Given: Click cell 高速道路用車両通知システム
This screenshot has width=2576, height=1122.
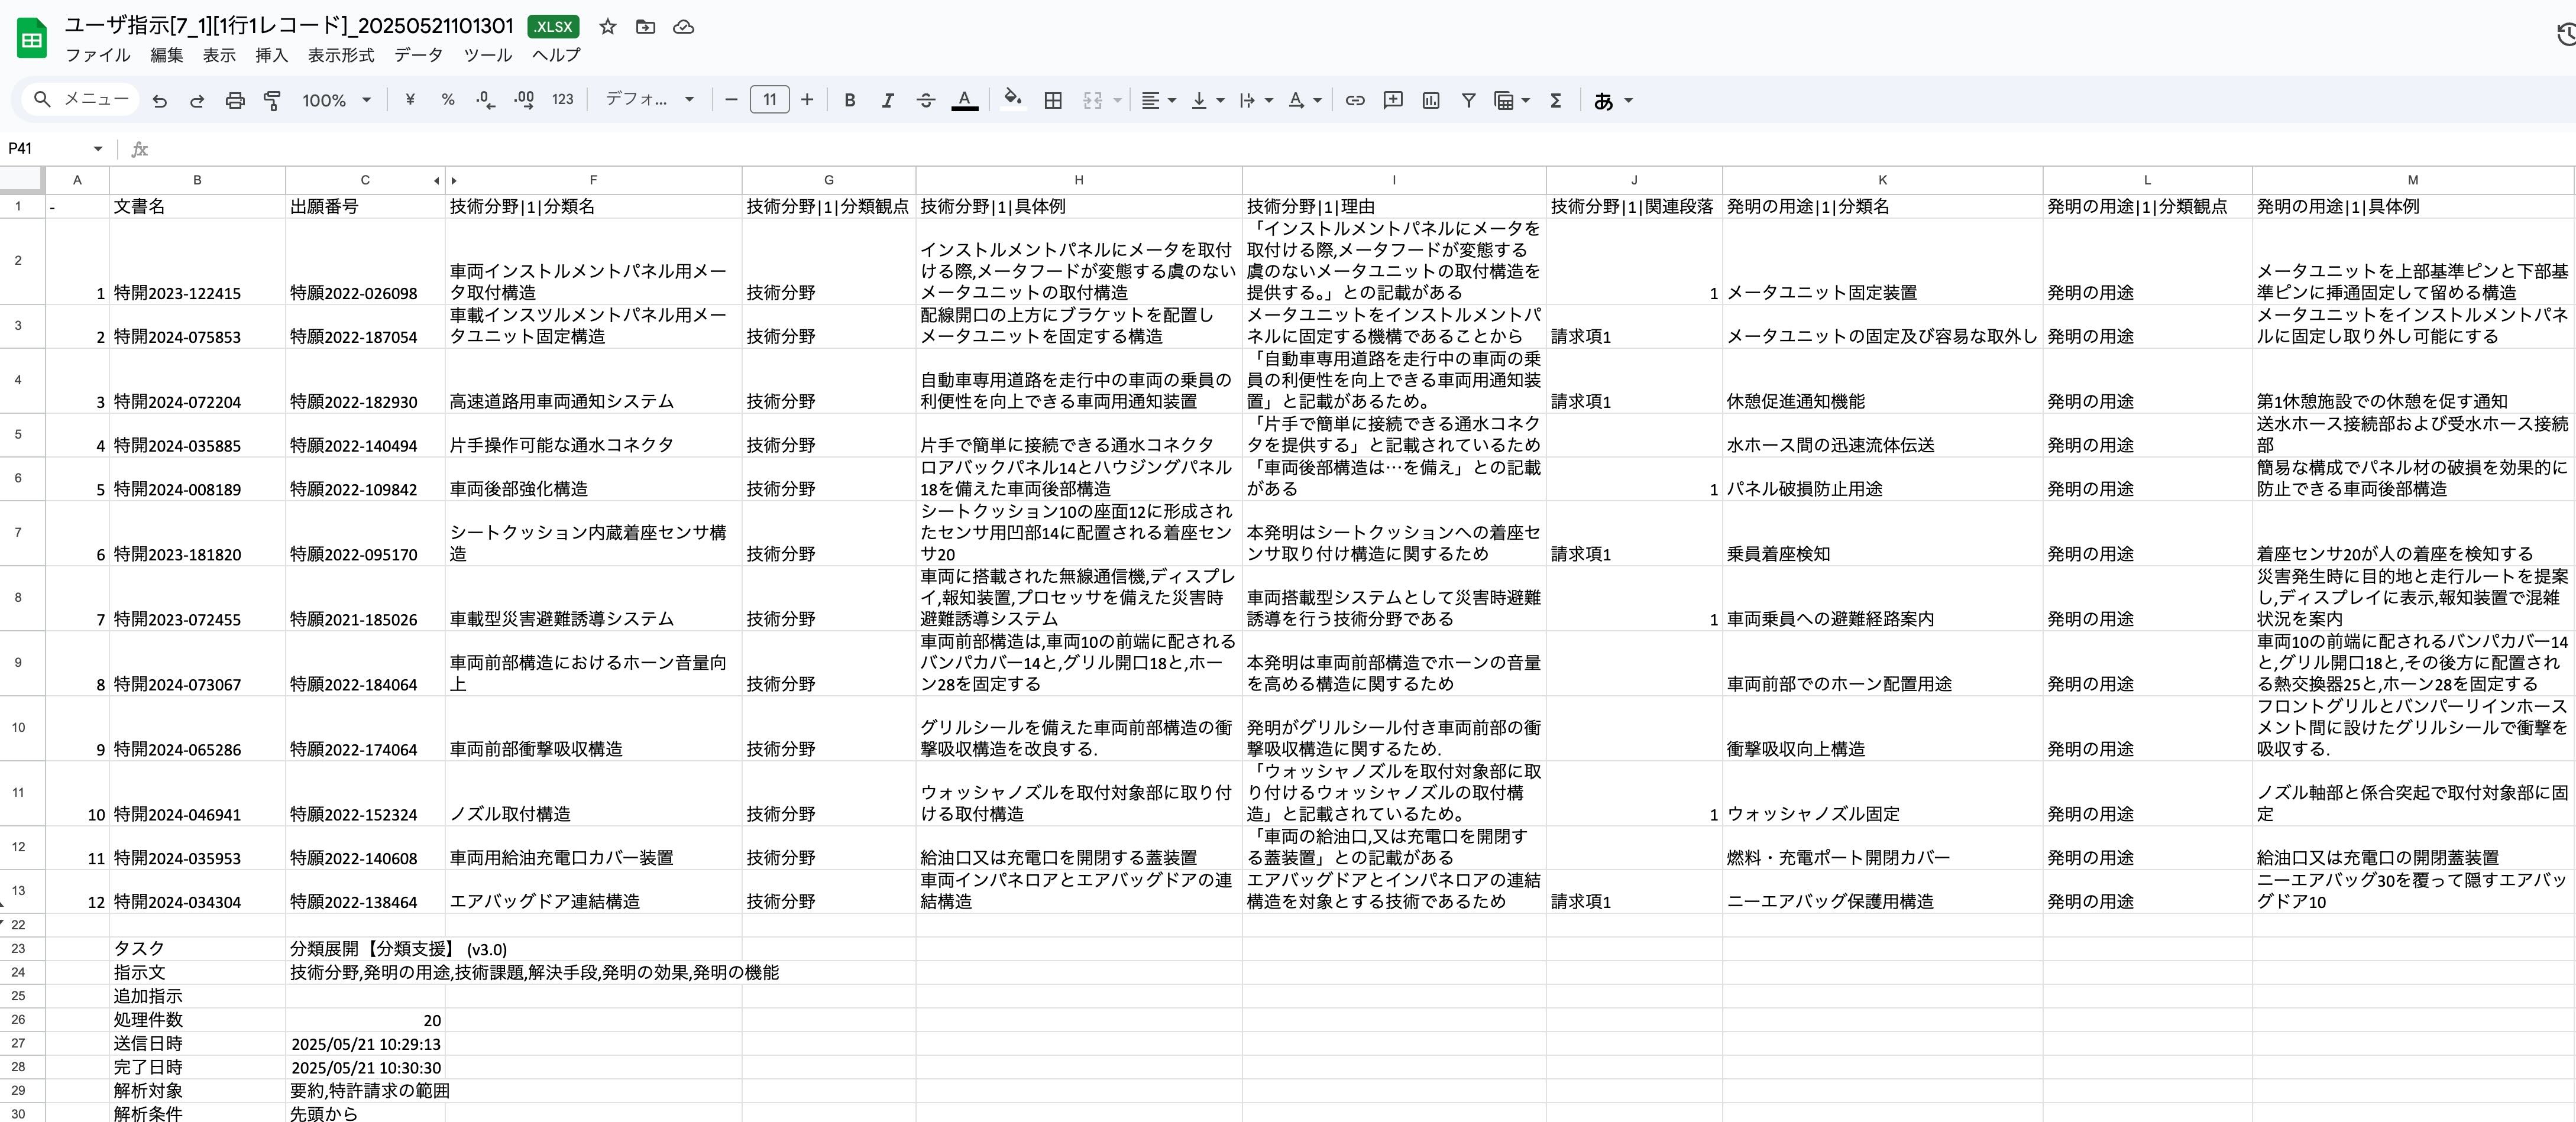Looking at the screenshot, I should point(593,381).
